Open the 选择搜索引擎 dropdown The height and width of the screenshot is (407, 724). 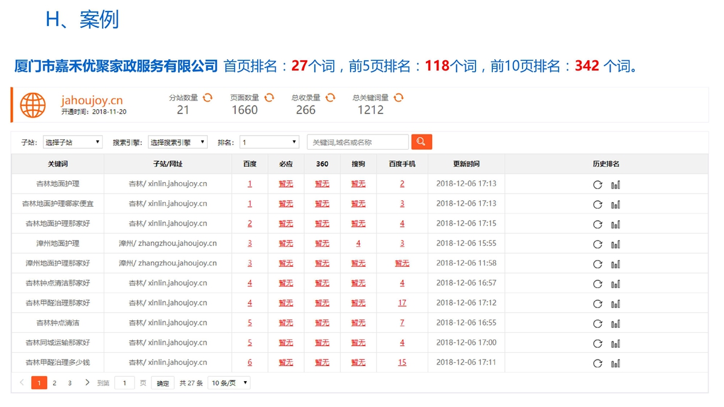coord(177,142)
